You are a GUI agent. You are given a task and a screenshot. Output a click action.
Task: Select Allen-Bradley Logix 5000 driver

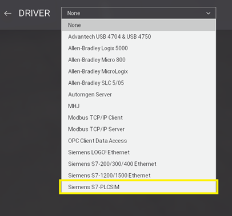139,48
